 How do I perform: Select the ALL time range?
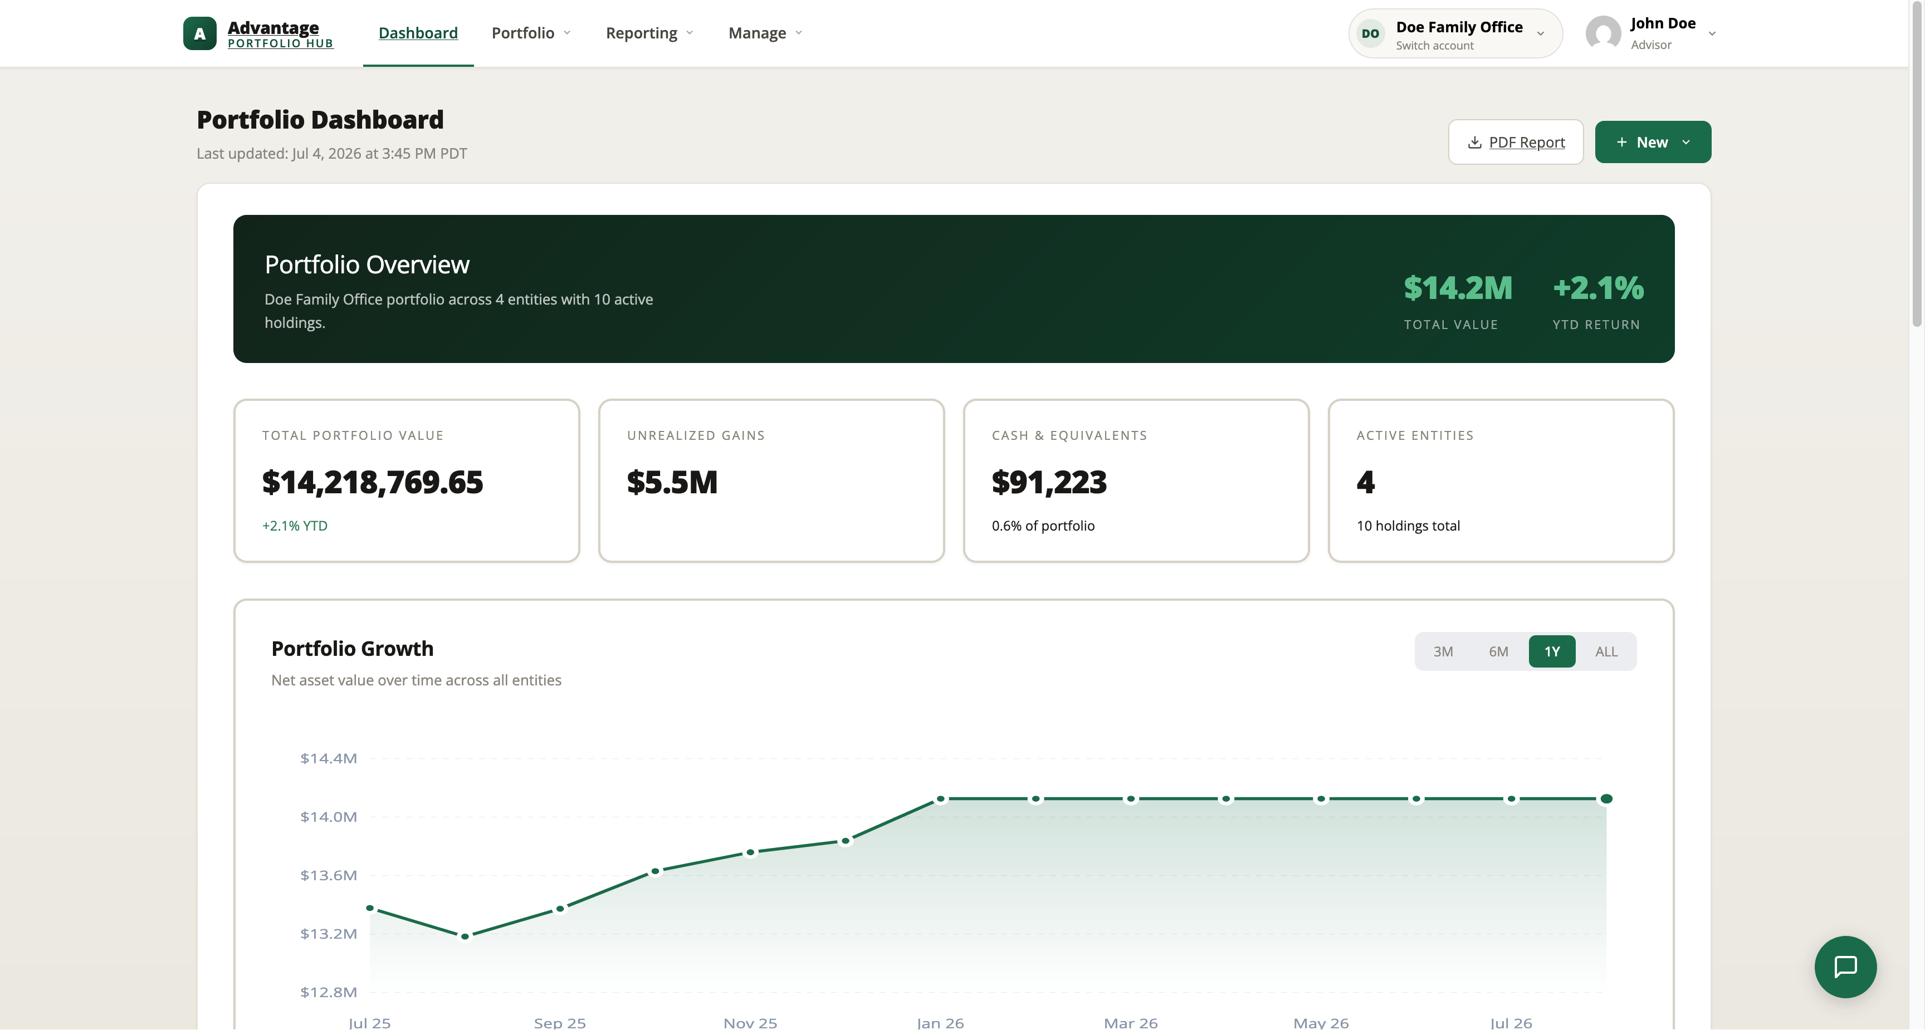1606,651
